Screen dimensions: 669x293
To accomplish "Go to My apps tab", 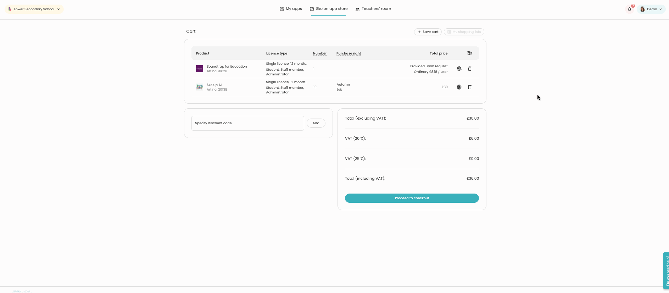I will [x=291, y=9].
